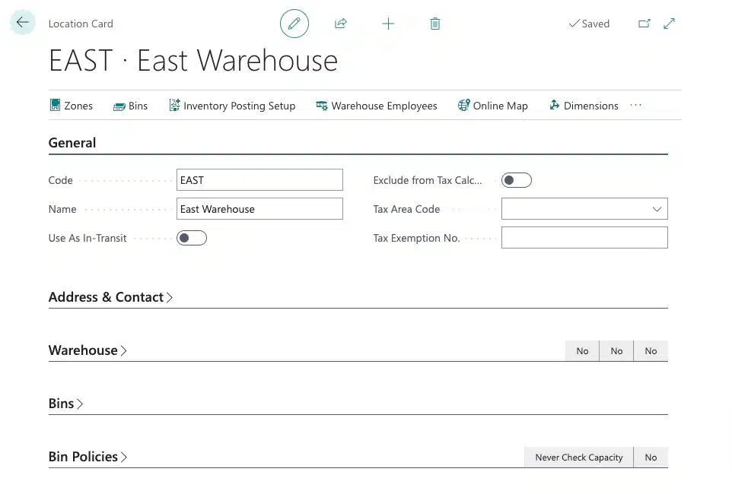The height and width of the screenshot is (494, 732).
Task: Delete the location with trash icon
Action: tap(435, 24)
